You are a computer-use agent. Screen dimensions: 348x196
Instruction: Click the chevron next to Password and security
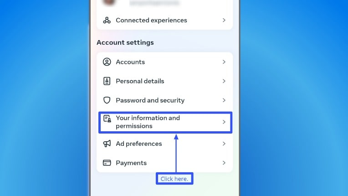coord(224,100)
